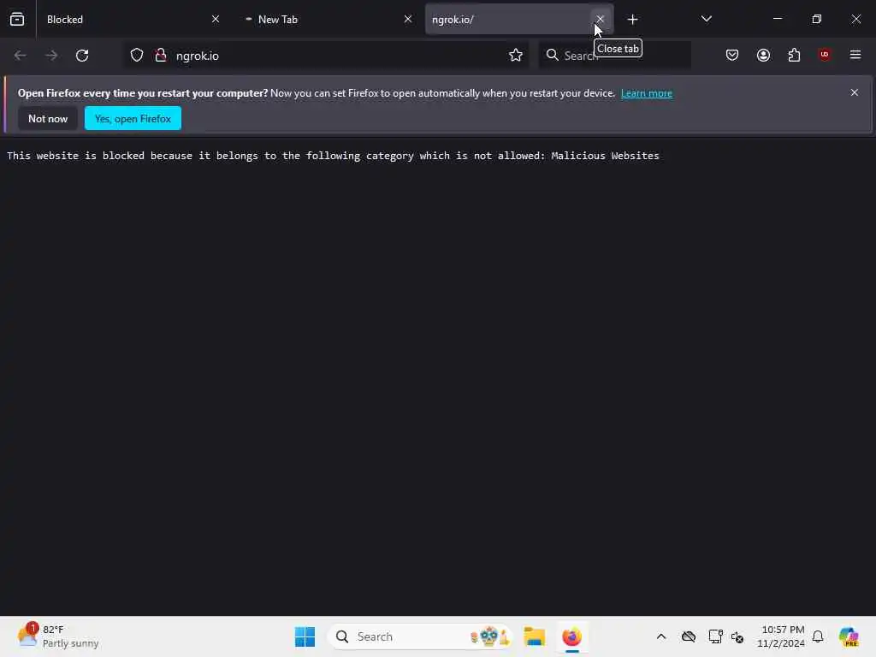
Task: Open the muted volume tray icon
Action: [737, 636]
